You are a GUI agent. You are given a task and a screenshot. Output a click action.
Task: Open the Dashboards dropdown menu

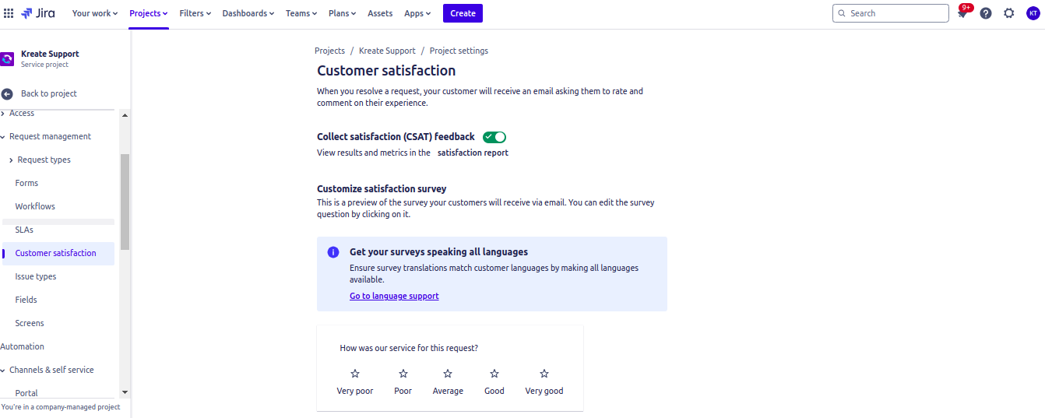point(248,13)
